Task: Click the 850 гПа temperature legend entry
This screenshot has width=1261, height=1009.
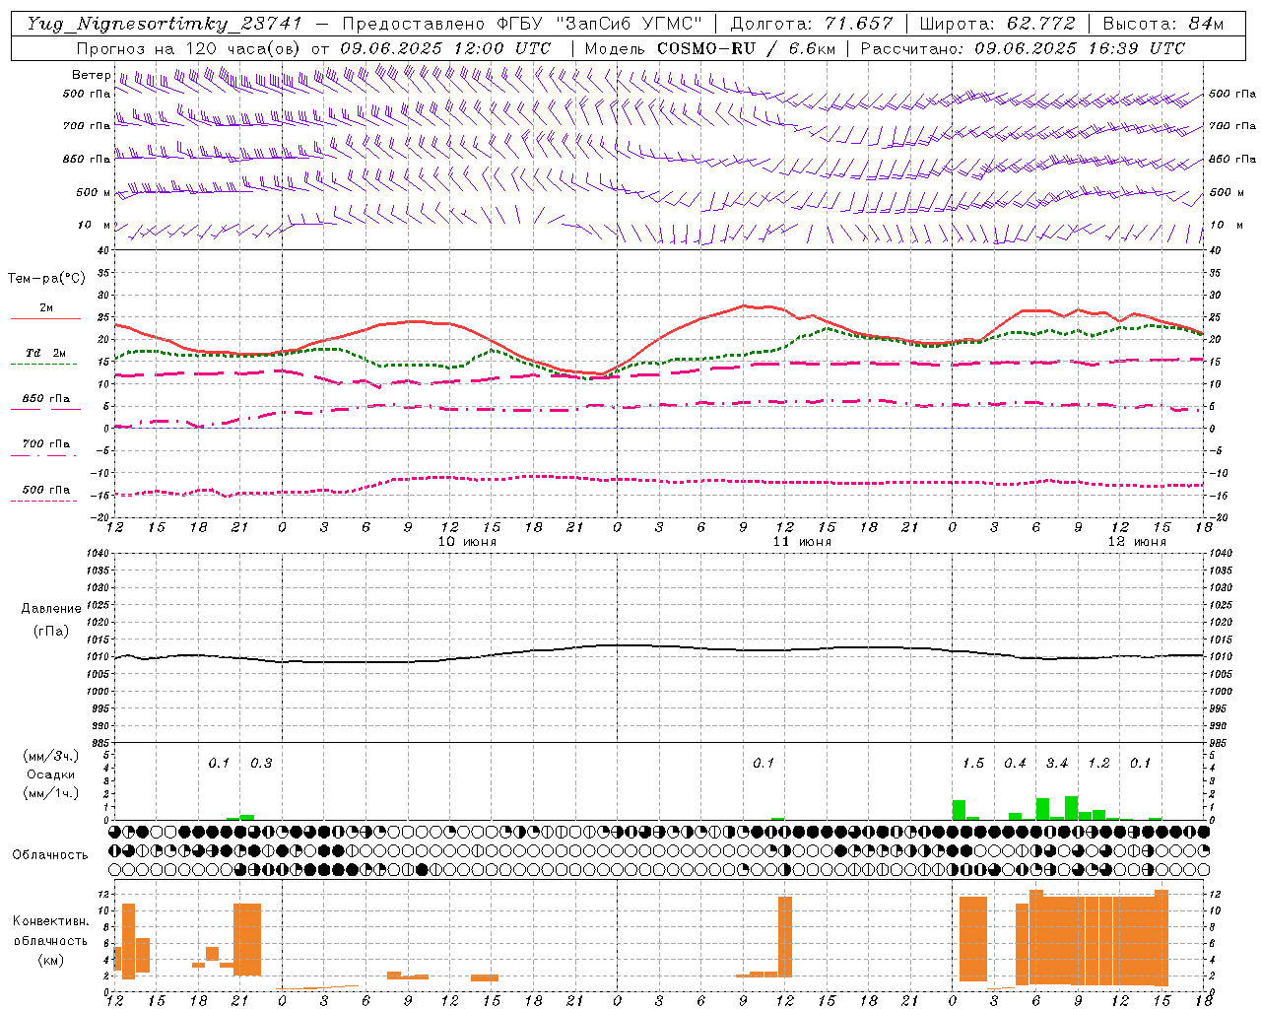Action: point(46,399)
